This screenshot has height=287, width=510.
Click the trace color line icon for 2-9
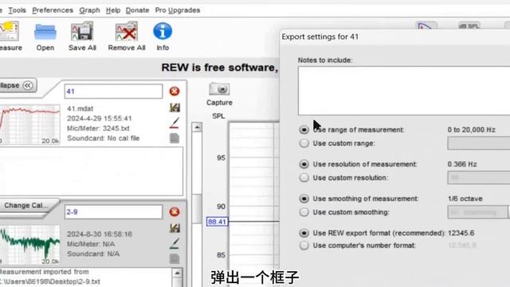point(175,243)
